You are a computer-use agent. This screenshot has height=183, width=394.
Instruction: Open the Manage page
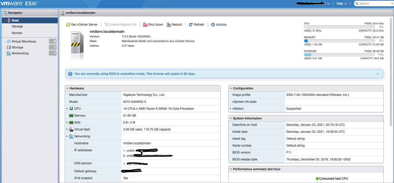click(x=17, y=26)
